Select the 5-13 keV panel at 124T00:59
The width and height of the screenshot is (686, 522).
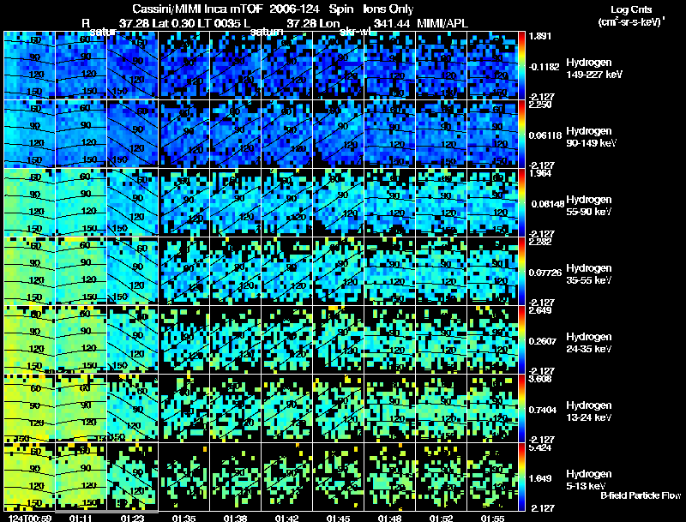point(30,477)
